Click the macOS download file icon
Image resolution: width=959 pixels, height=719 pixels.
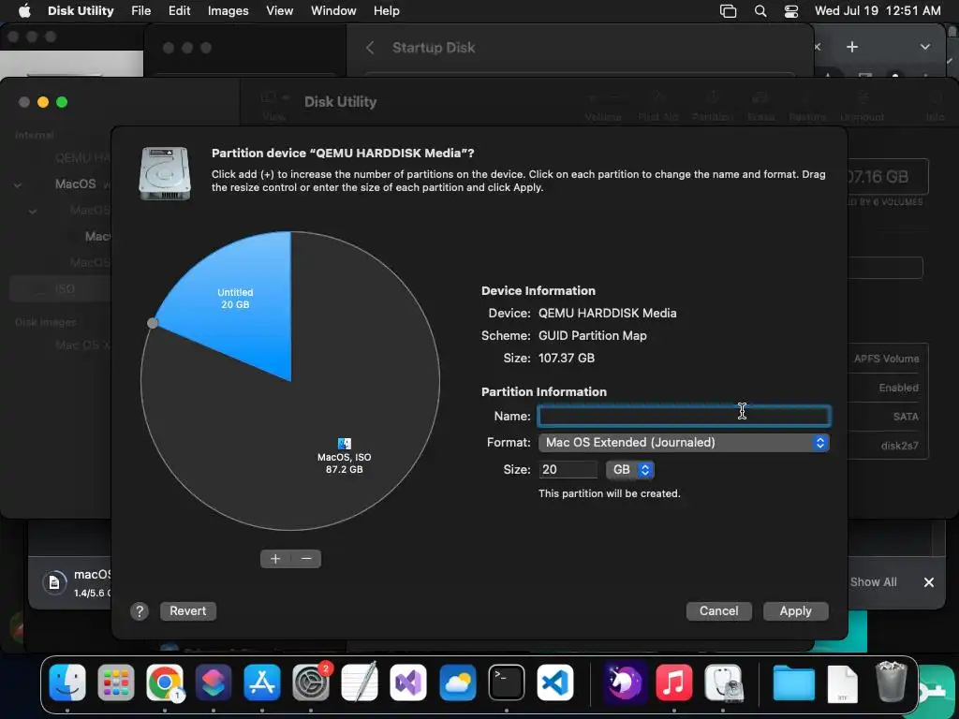coord(53,582)
